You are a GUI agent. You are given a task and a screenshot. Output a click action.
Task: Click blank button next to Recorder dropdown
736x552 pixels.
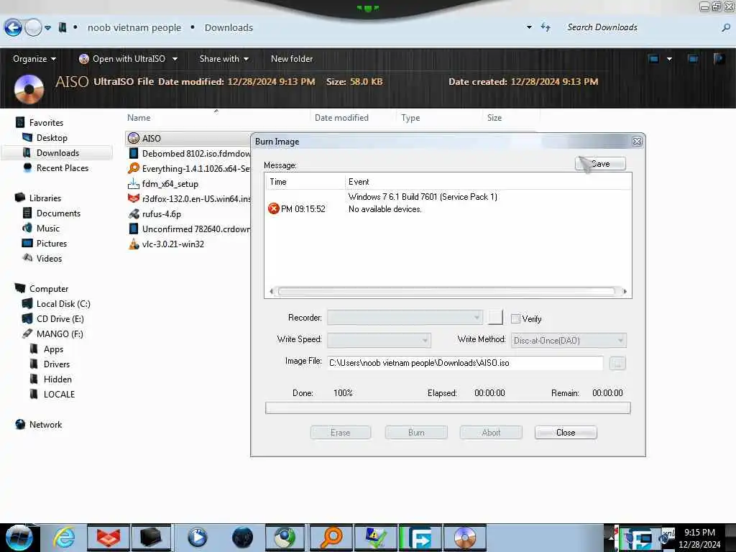[495, 317]
